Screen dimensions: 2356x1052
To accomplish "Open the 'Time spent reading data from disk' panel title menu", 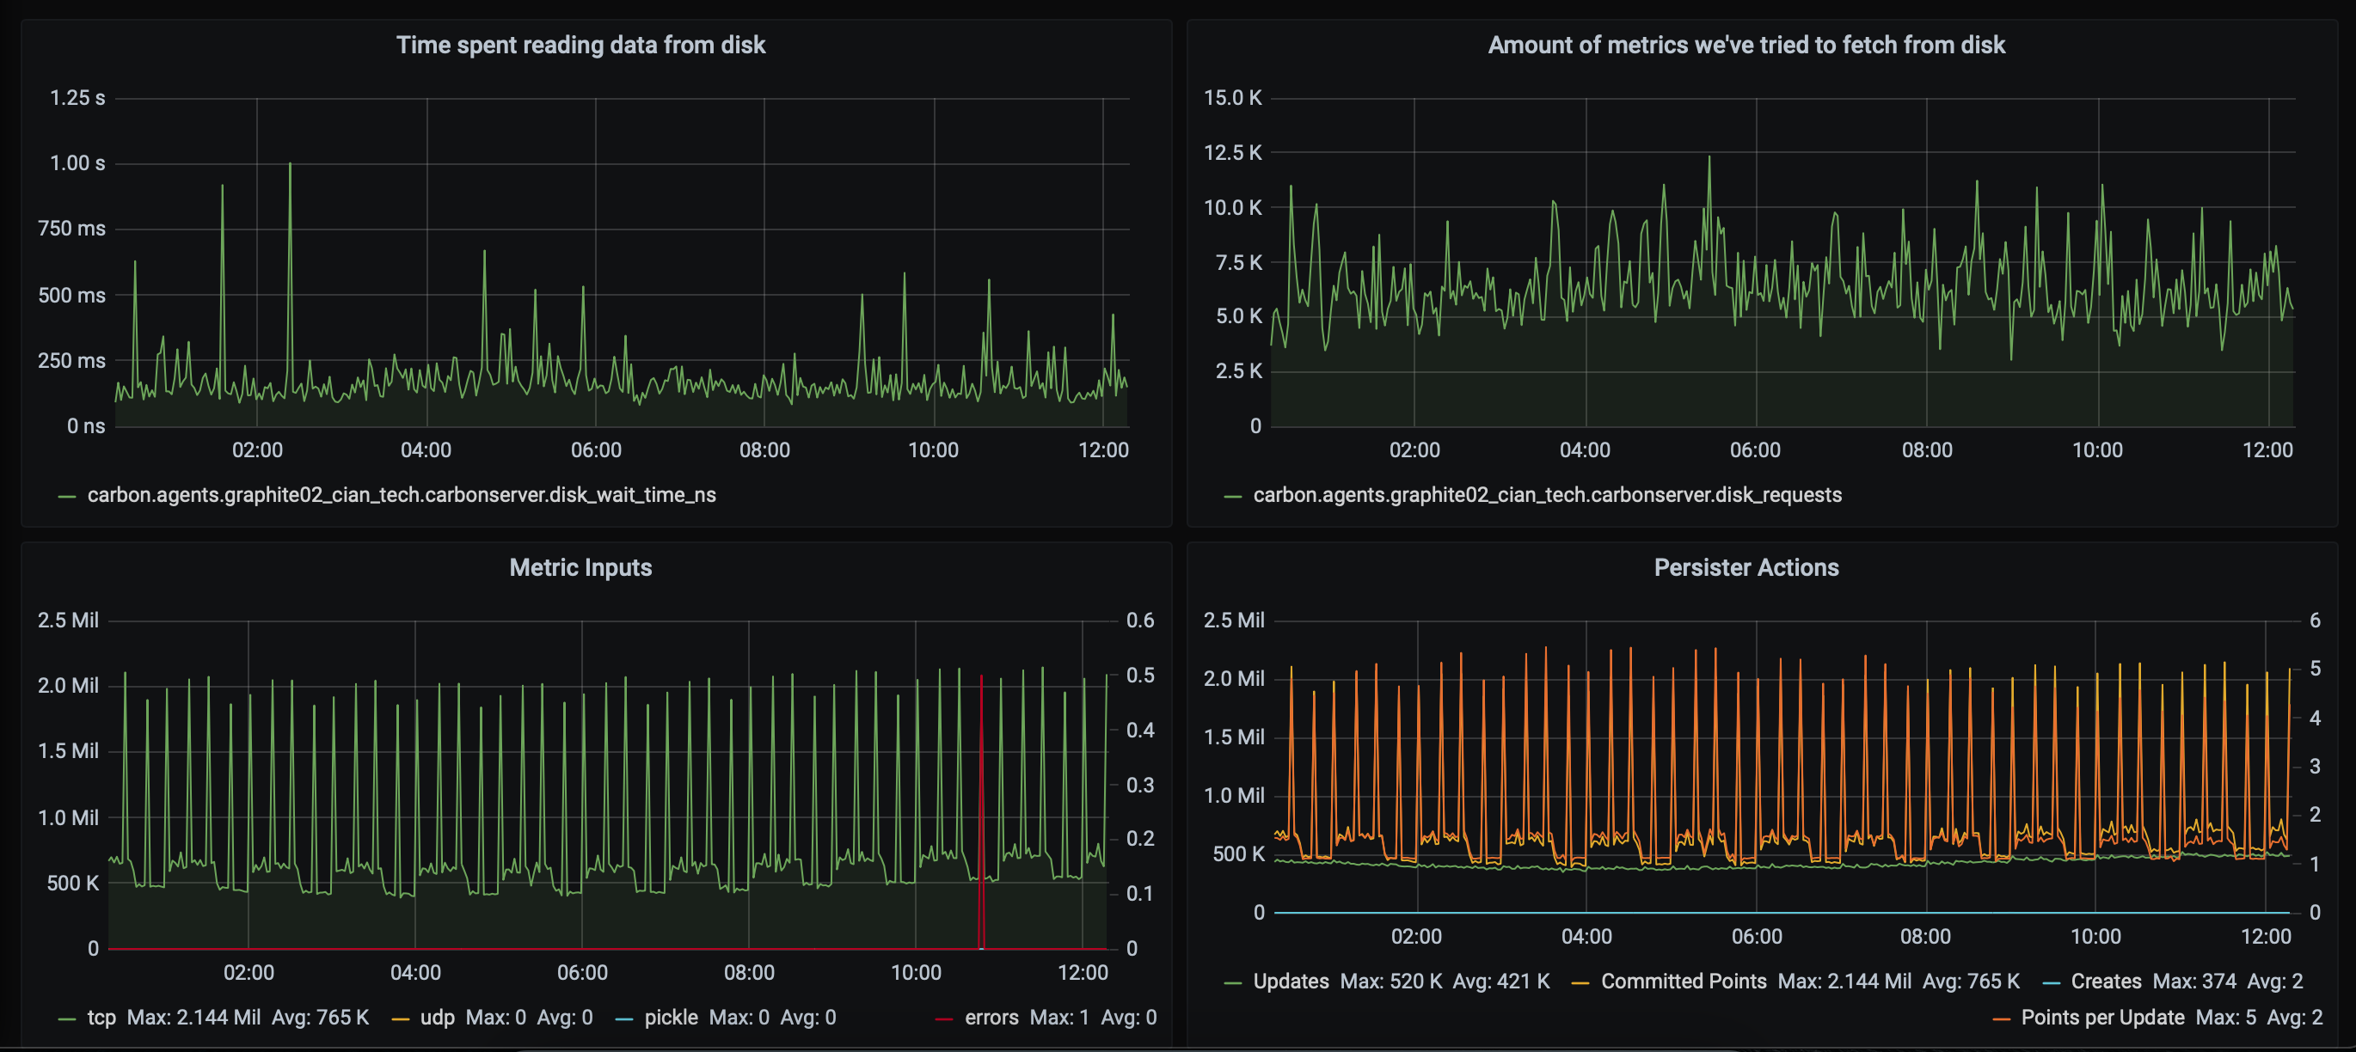I will pyautogui.click(x=580, y=45).
